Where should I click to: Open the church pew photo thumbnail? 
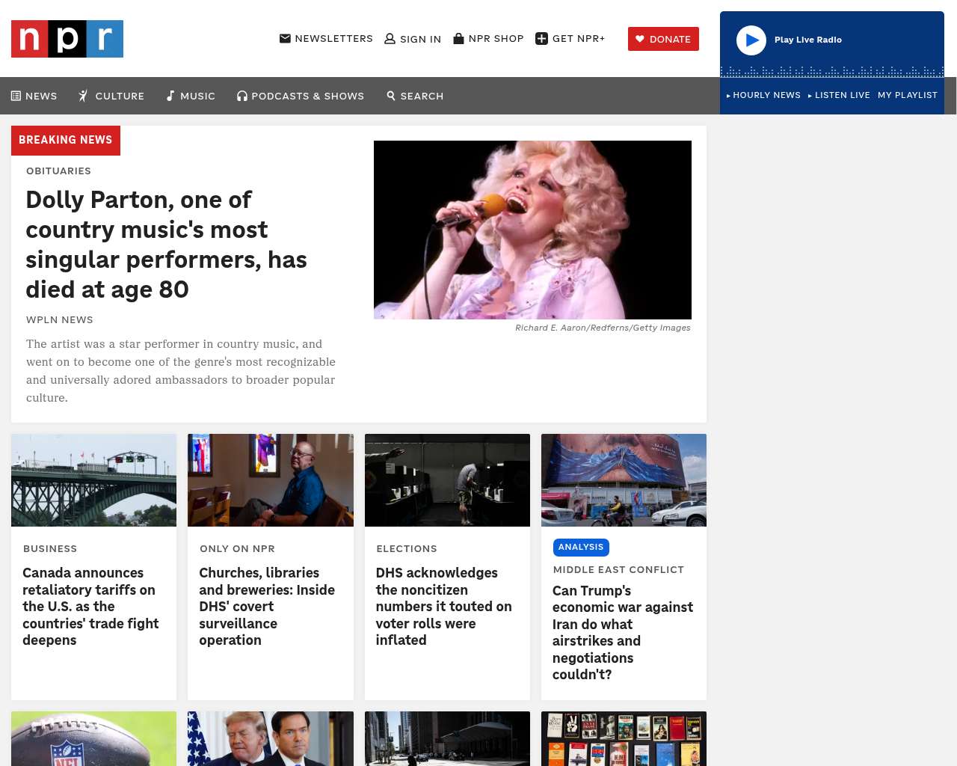point(271,480)
